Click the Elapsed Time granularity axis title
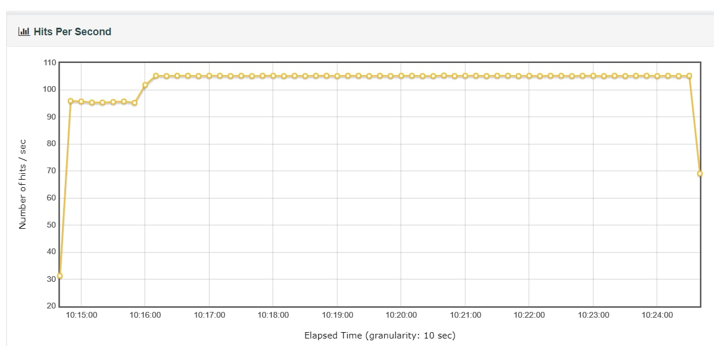This screenshot has width=714, height=346. (x=380, y=336)
